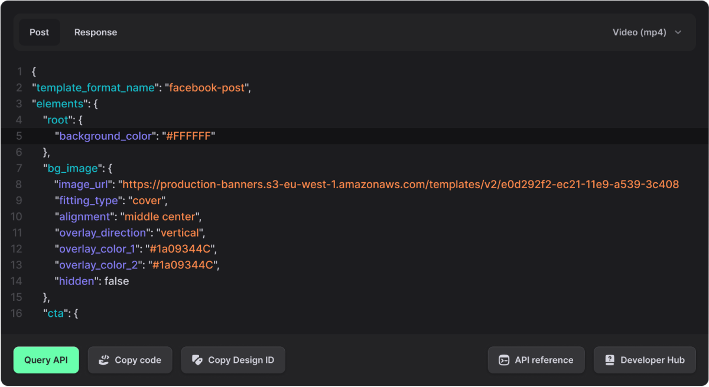This screenshot has width=709, height=387.
Task: Run the Query API button
Action: (x=46, y=360)
